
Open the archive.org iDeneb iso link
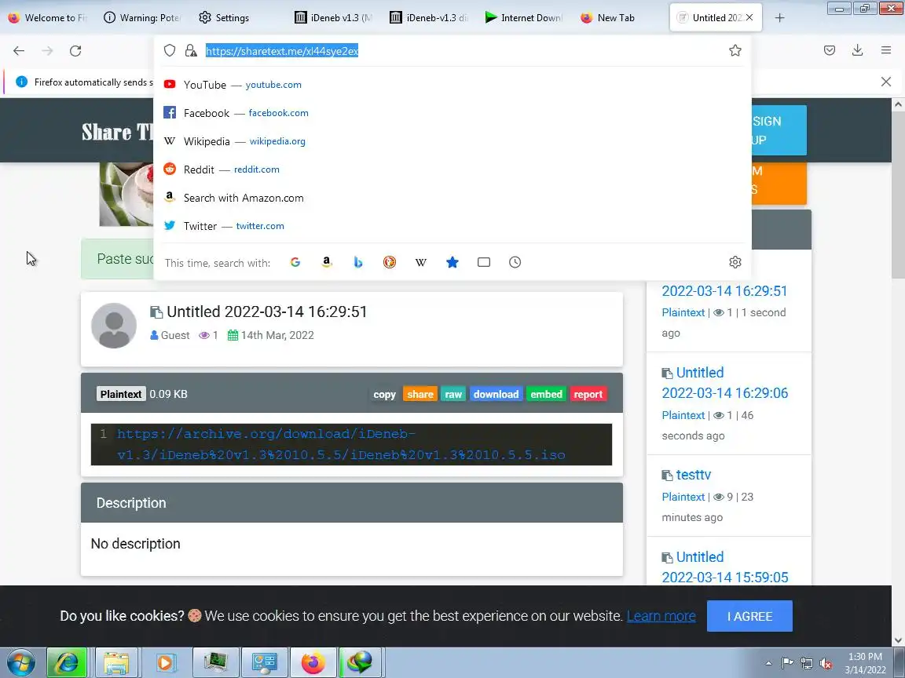pyautogui.click(x=341, y=444)
